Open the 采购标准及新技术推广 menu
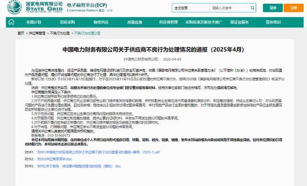 coord(204,23)
